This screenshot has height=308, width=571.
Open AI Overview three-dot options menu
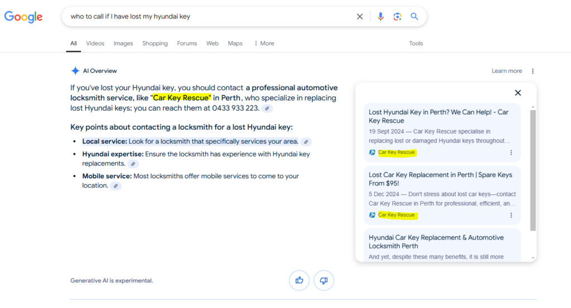pyautogui.click(x=533, y=71)
